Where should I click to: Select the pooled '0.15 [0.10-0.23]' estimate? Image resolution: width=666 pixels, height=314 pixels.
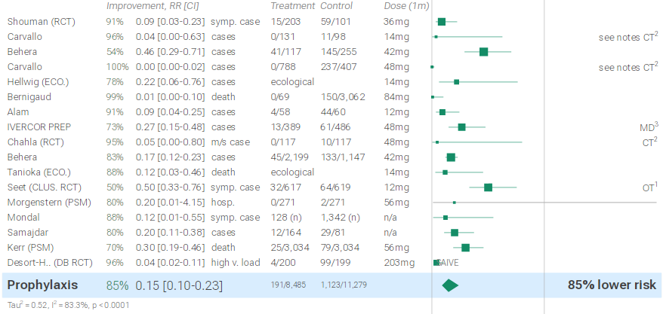click(x=179, y=285)
